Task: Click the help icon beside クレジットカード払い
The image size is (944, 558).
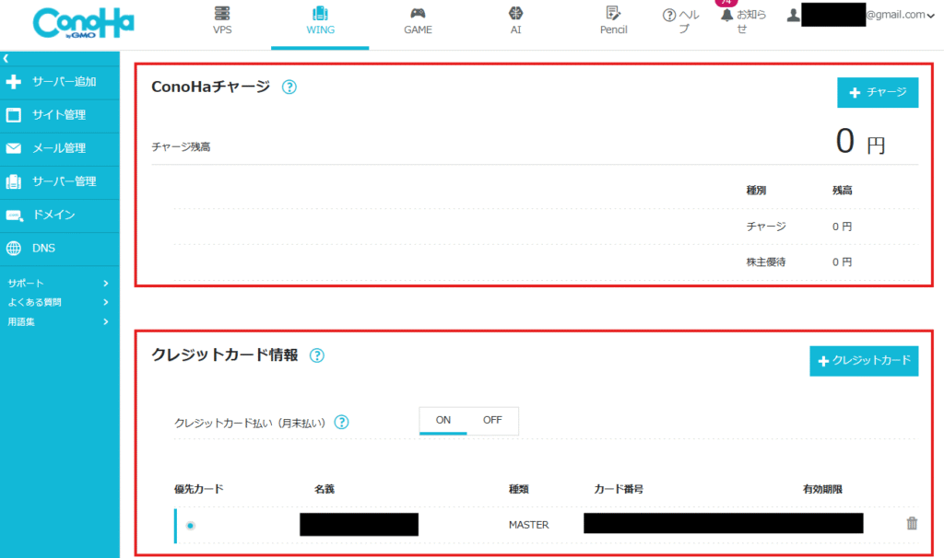Action: [x=341, y=422]
